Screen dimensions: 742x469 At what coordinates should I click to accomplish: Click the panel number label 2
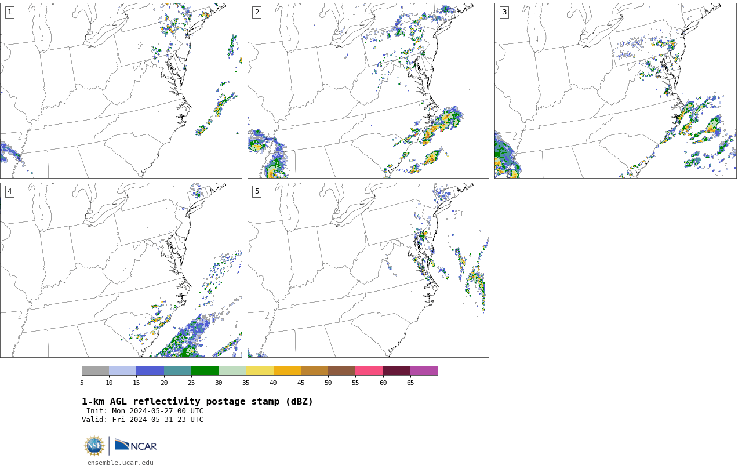tap(257, 12)
